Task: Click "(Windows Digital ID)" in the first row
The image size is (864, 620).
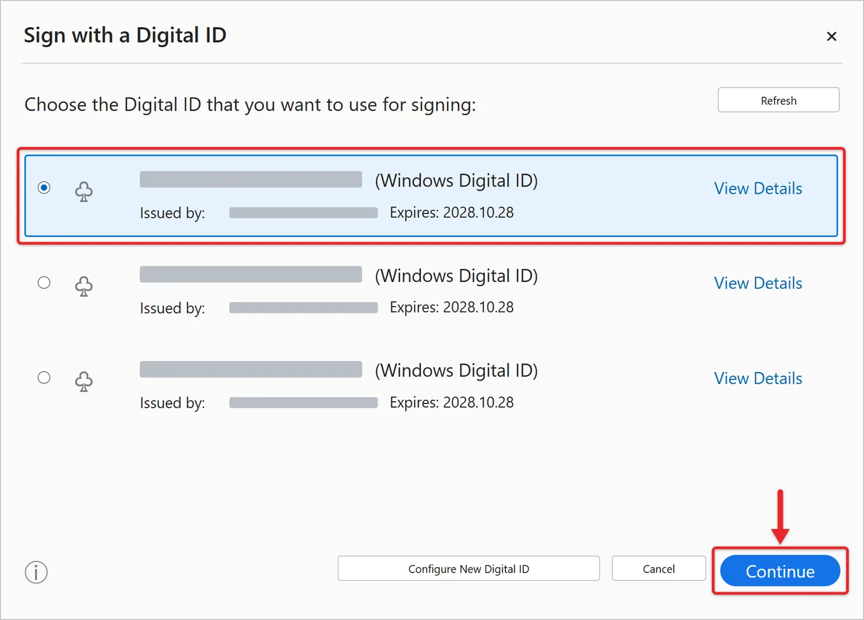Action: pyautogui.click(x=457, y=181)
